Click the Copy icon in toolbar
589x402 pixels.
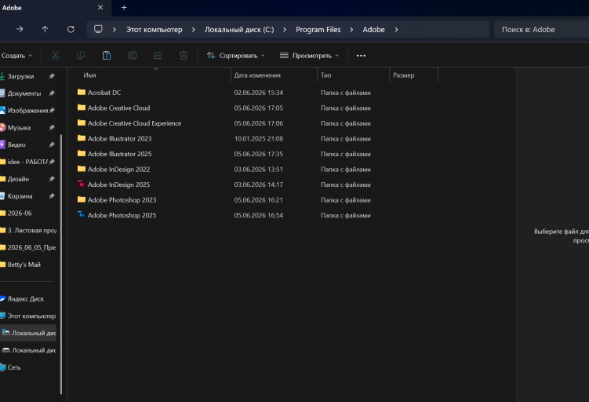(81, 56)
